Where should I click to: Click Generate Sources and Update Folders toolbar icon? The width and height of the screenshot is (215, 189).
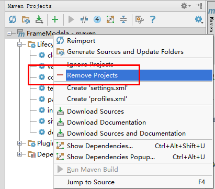[x=26, y=19]
